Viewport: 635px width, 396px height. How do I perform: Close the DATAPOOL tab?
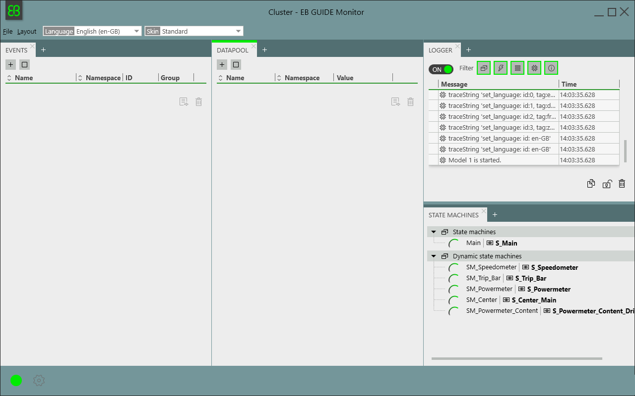(x=254, y=47)
